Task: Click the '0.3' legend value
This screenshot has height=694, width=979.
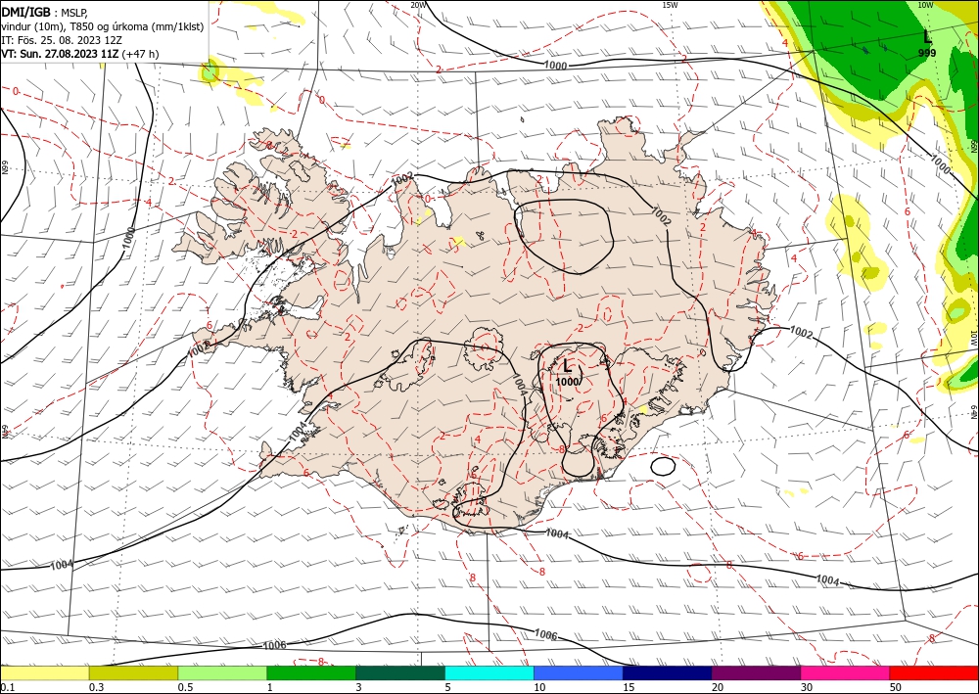Action: point(96,687)
